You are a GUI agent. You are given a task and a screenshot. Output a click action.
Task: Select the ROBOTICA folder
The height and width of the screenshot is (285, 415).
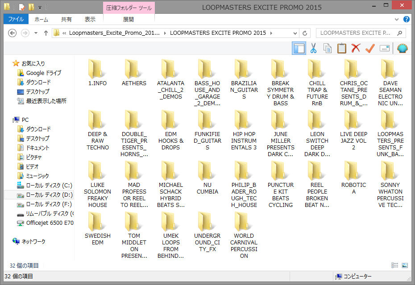[x=353, y=178]
